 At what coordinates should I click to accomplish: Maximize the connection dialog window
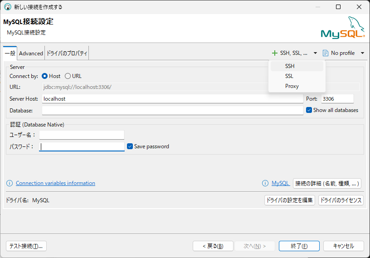coord(338,7)
